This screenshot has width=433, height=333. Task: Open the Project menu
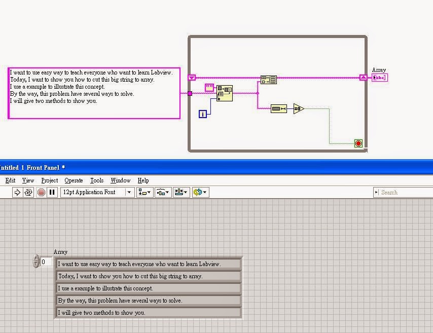click(x=49, y=180)
